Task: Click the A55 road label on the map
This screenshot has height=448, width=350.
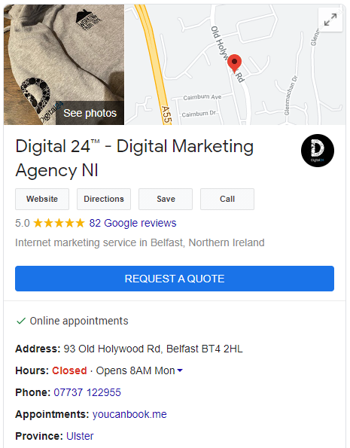Action: pyautogui.click(x=166, y=115)
